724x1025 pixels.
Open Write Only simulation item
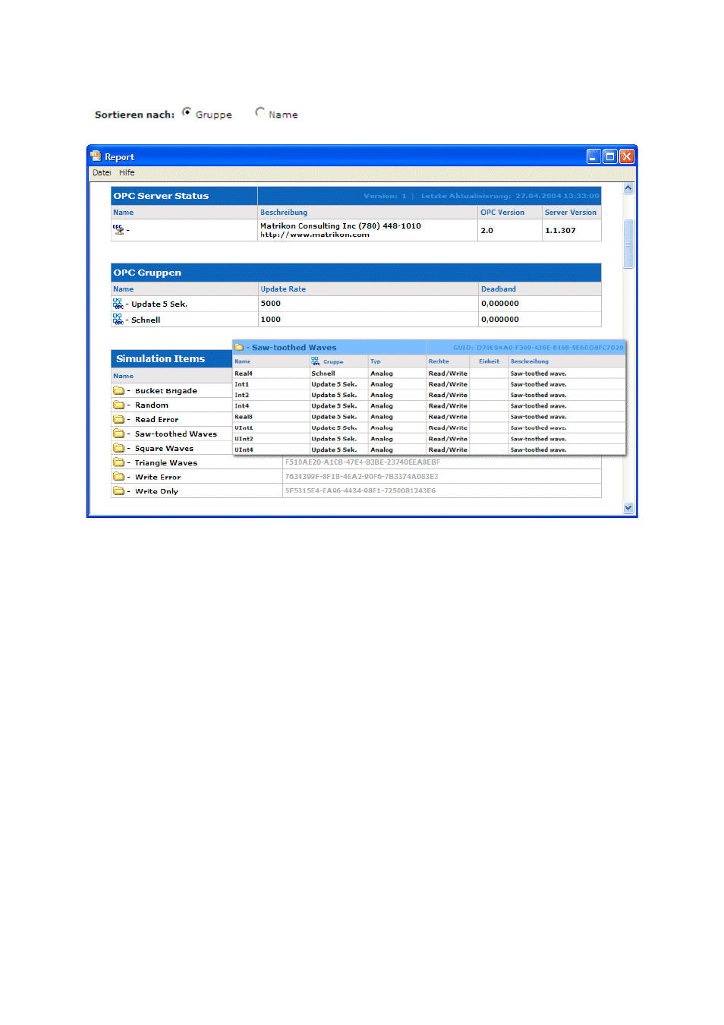coord(156,492)
